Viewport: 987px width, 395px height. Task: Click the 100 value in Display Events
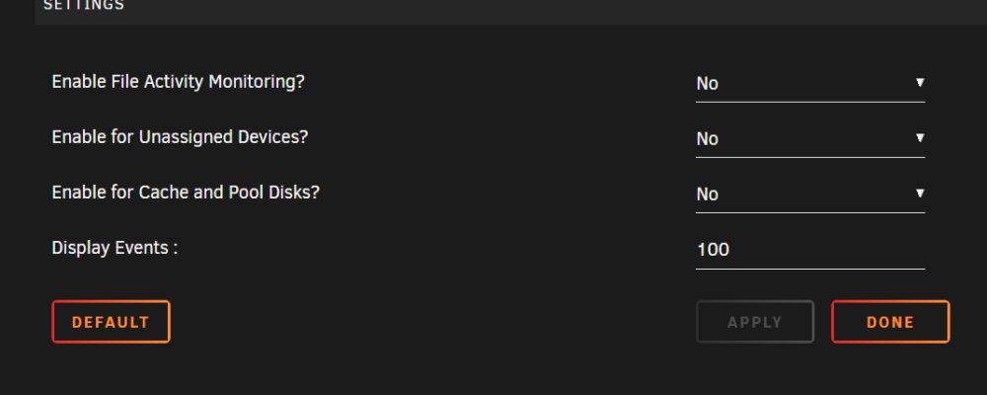(x=714, y=250)
